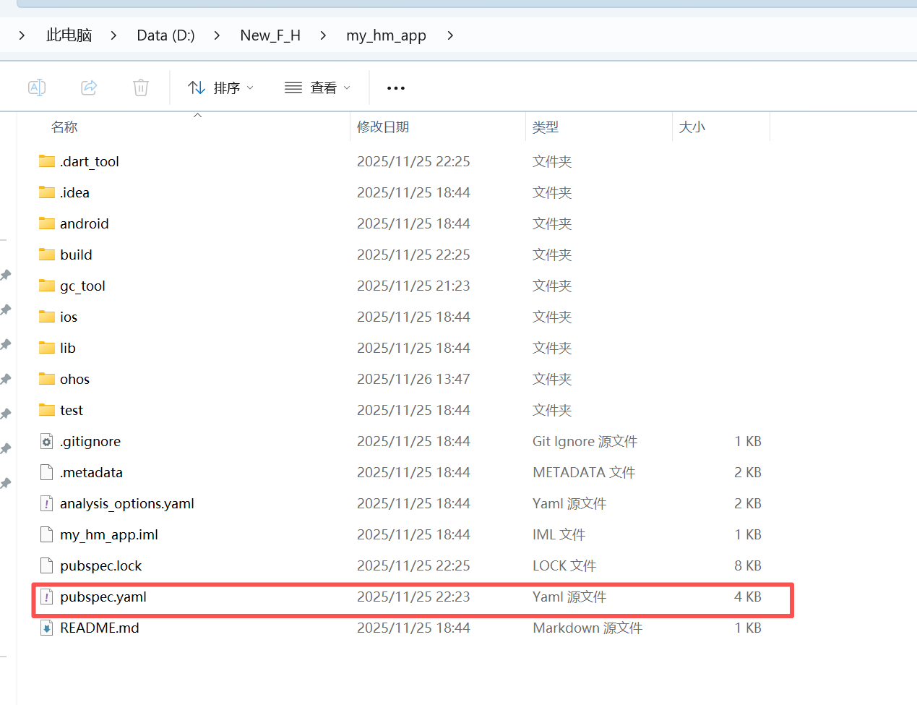Click the .gitignore gear file icon
Image resolution: width=917 pixels, height=705 pixels.
click(46, 441)
